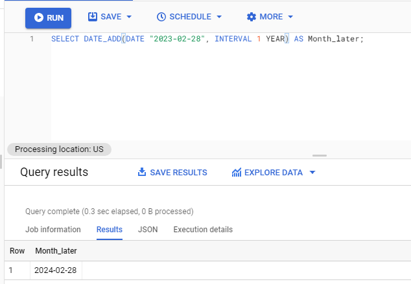Expand the MORE dropdown arrow

[x=290, y=17]
